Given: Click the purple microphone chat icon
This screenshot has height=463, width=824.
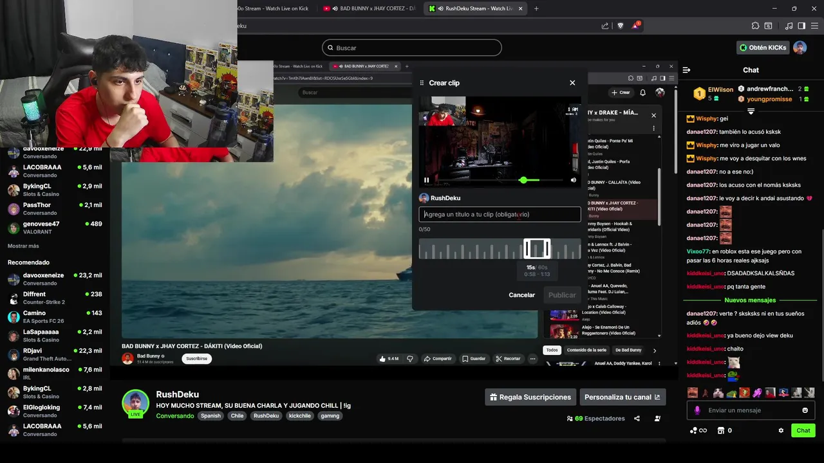Looking at the screenshot, I should click(x=697, y=410).
